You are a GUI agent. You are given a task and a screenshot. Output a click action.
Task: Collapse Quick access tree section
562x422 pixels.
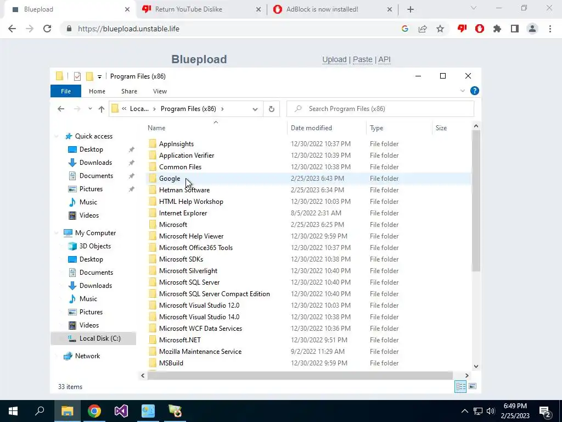pyautogui.click(x=57, y=136)
